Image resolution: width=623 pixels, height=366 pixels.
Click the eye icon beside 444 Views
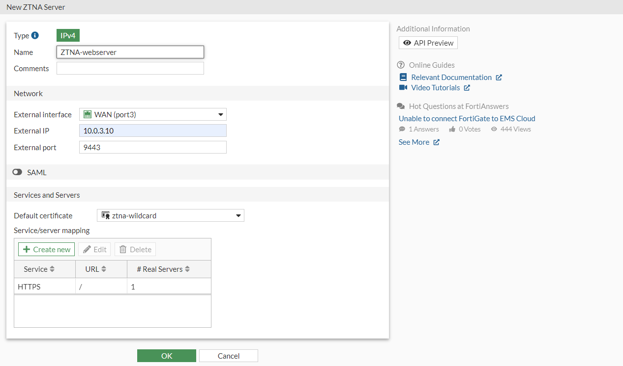pyautogui.click(x=494, y=129)
